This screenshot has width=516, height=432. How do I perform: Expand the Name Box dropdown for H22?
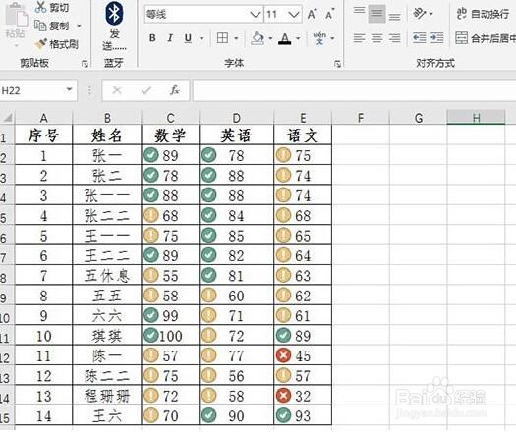click(x=69, y=89)
